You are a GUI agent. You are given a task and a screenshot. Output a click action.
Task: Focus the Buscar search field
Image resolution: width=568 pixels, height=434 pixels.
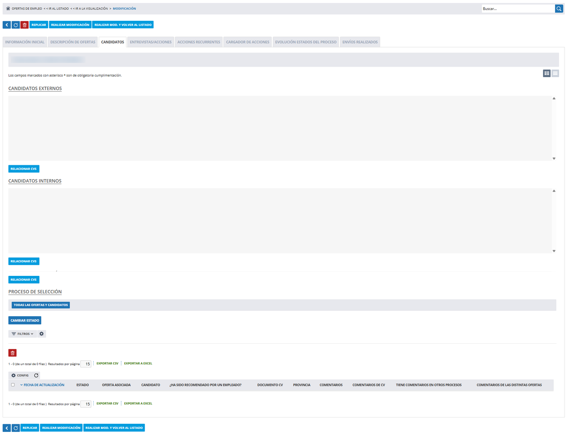click(518, 8)
